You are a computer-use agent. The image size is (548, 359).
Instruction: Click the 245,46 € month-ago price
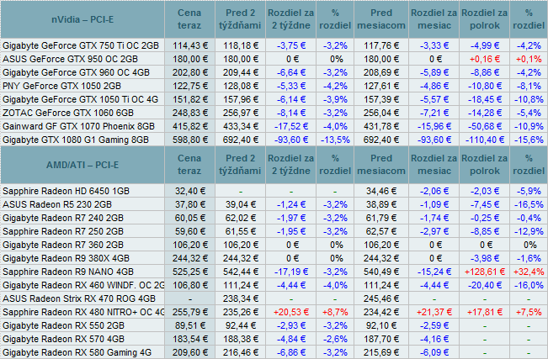pyautogui.click(x=381, y=298)
